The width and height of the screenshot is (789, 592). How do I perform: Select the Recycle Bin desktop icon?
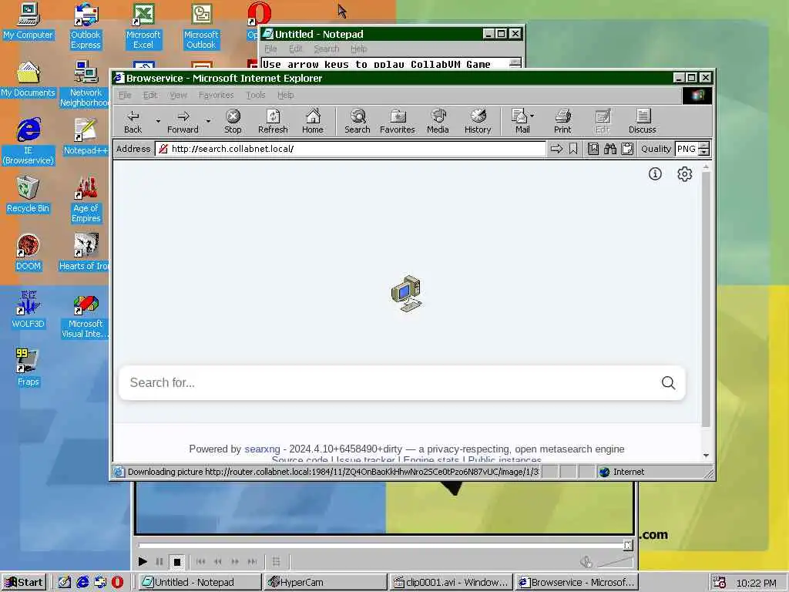coord(29,195)
